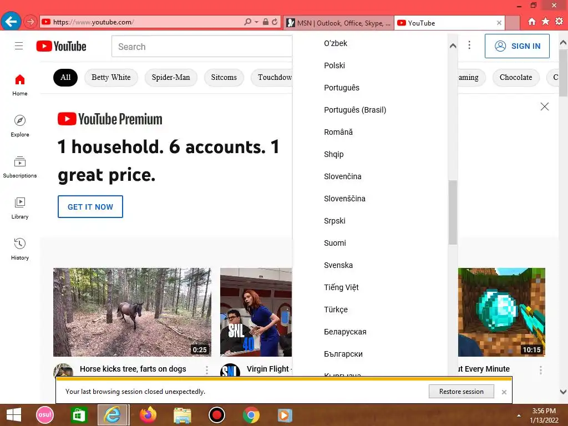Image resolution: width=568 pixels, height=426 pixels.
Task: Click the padlock security icon
Action: tap(266, 22)
